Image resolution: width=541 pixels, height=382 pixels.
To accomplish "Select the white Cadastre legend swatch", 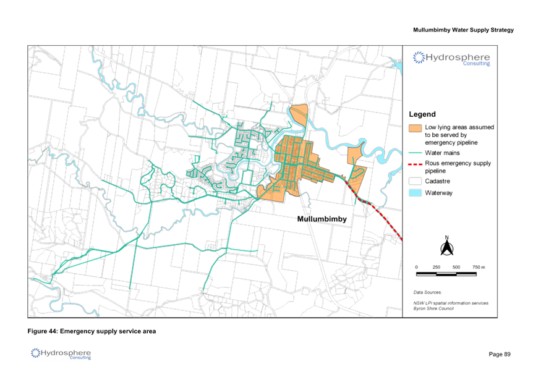I will [x=415, y=181].
